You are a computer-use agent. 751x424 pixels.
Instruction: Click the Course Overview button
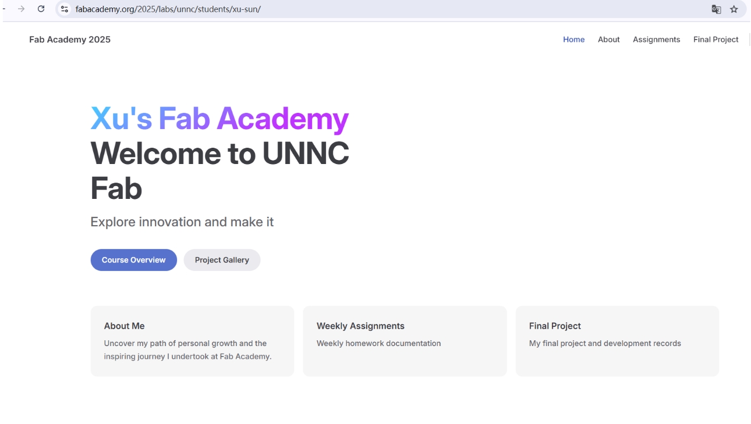click(x=133, y=260)
